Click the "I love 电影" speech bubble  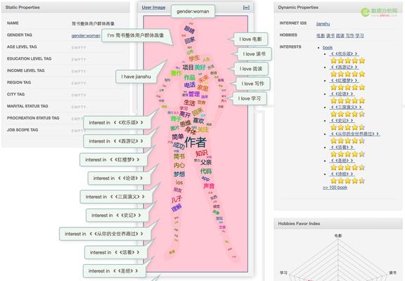coord(250,39)
